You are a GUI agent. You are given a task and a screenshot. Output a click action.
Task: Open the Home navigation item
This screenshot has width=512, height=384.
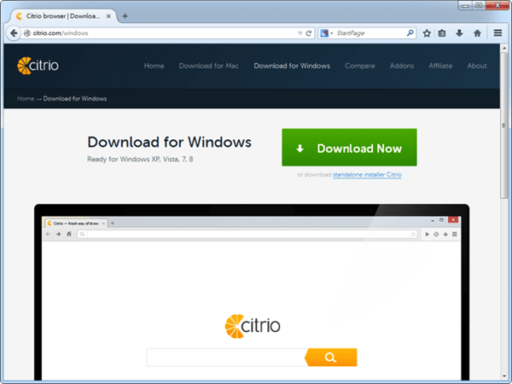coord(154,66)
